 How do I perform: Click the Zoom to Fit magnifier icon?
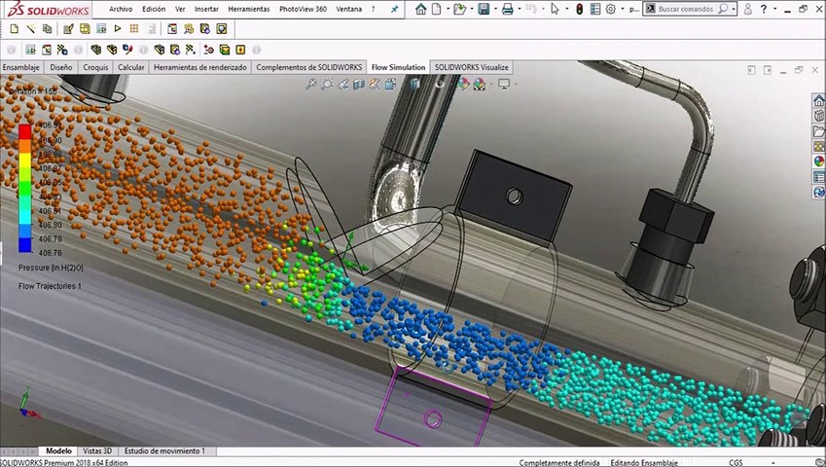310,84
